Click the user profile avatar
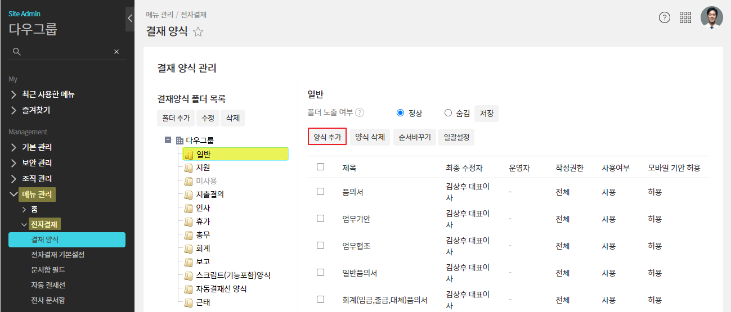The image size is (731, 312). coord(711,17)
